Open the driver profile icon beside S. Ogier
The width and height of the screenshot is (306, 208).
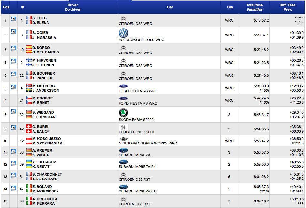(x=14, y=32)
